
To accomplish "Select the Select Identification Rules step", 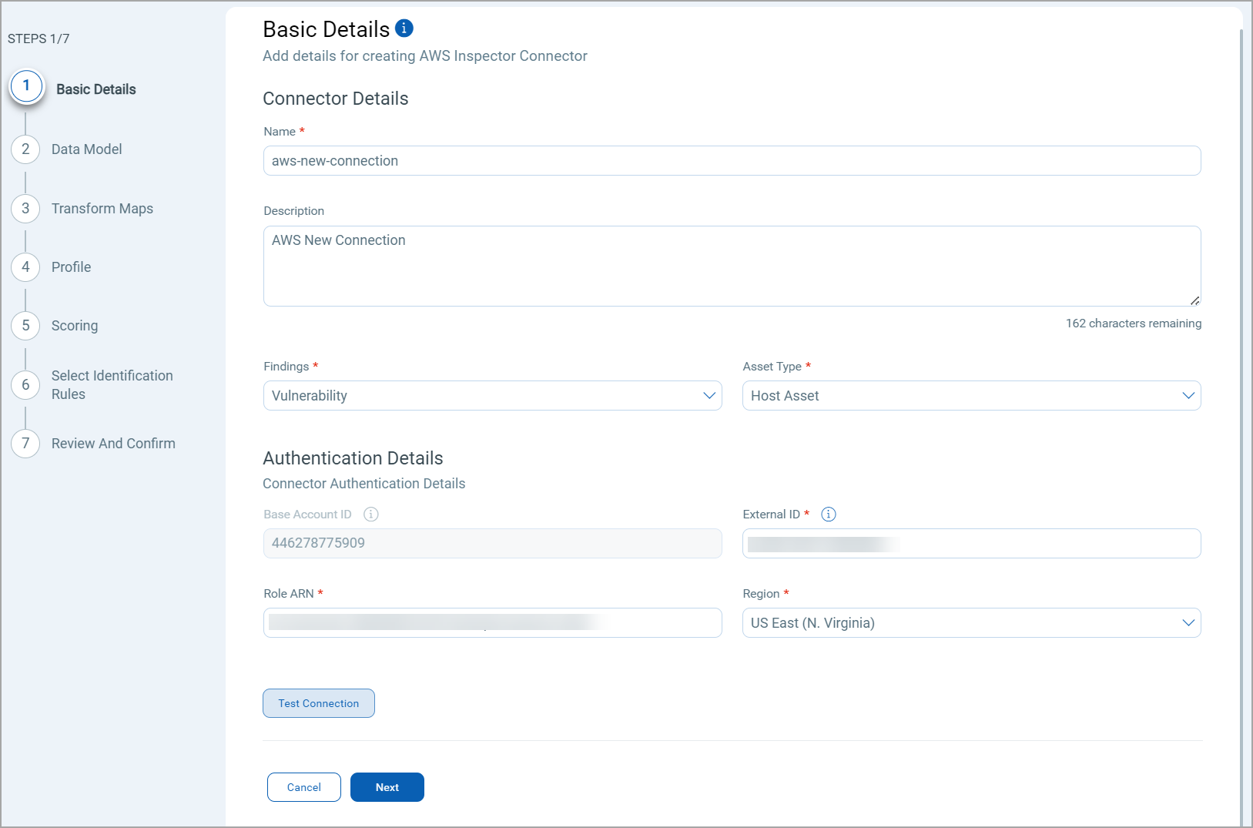I will (x=112, y=385).
